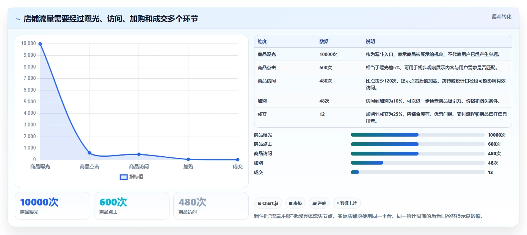Click the footer note starting 漏斗把
This screenshot has height=235, width=527.
click(369, 216)
